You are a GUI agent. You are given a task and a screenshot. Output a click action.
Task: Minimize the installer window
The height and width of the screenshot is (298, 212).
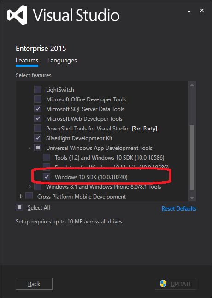click(x=189, y=12)
